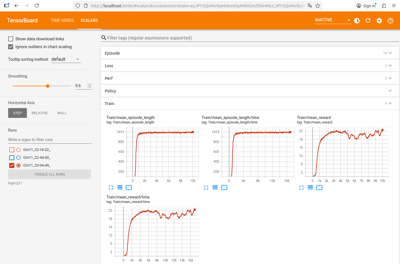
Task: Click browser Sign in button
Action: click(x=366, y=6)
